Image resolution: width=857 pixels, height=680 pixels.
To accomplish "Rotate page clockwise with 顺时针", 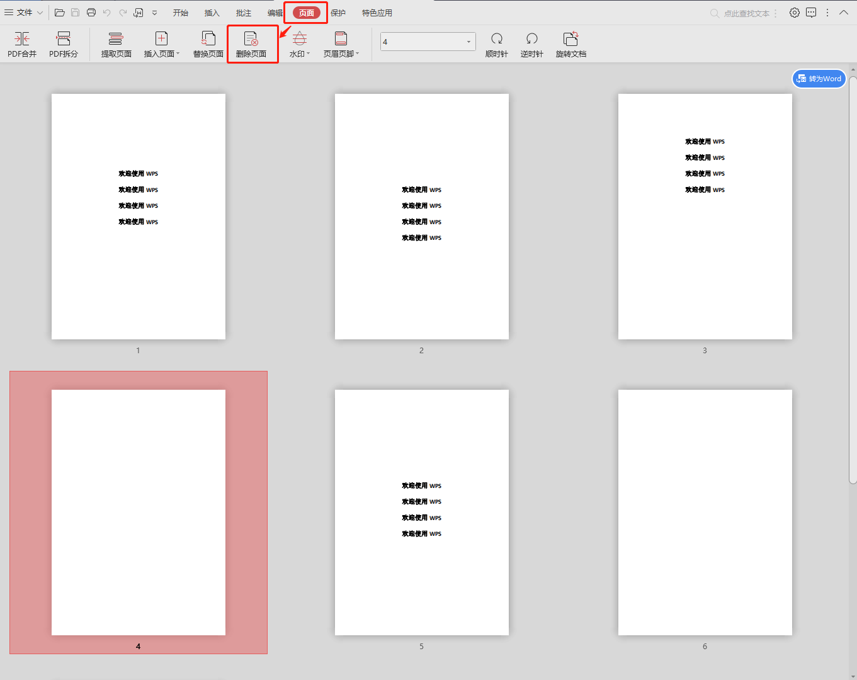I will pyautogui.click(x=497, y=45).
